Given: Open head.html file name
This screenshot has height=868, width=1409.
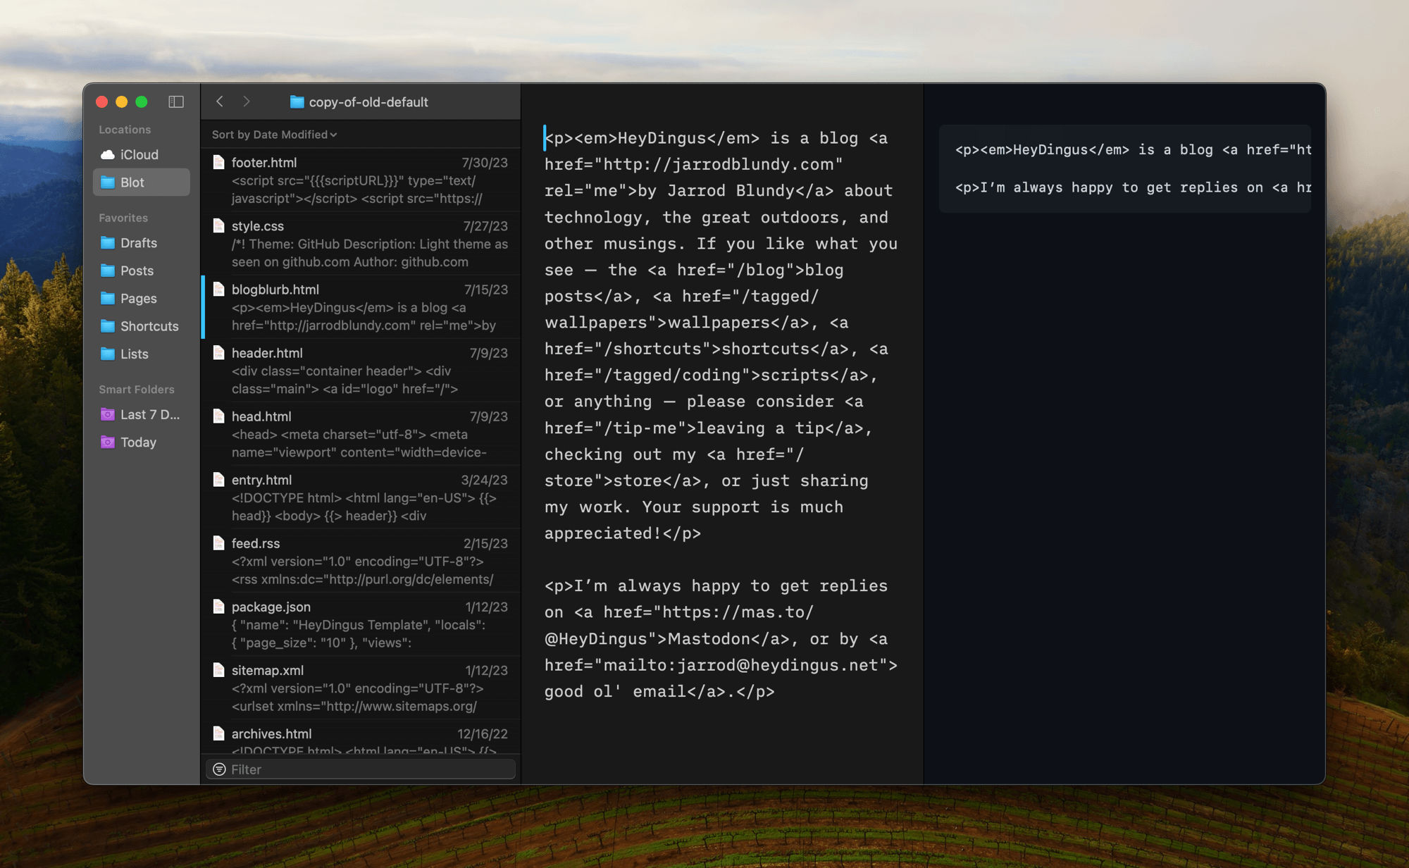Looking at the screenshot, I should (x=261, y=416).
